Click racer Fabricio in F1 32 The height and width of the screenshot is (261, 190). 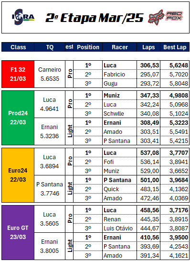point(114,75)
